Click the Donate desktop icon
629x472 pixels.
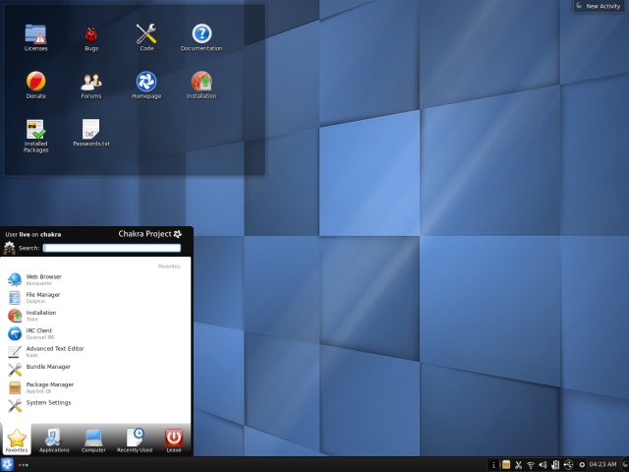(x=35, y=82)
